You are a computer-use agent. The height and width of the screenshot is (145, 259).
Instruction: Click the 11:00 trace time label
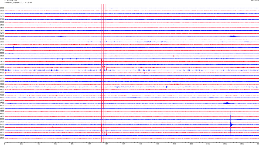pos(2,70)
